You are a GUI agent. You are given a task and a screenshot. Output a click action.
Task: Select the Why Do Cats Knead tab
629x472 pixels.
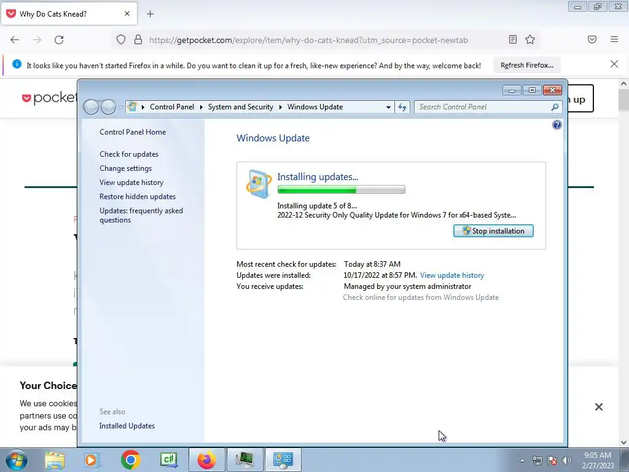[x=69, y=14]
